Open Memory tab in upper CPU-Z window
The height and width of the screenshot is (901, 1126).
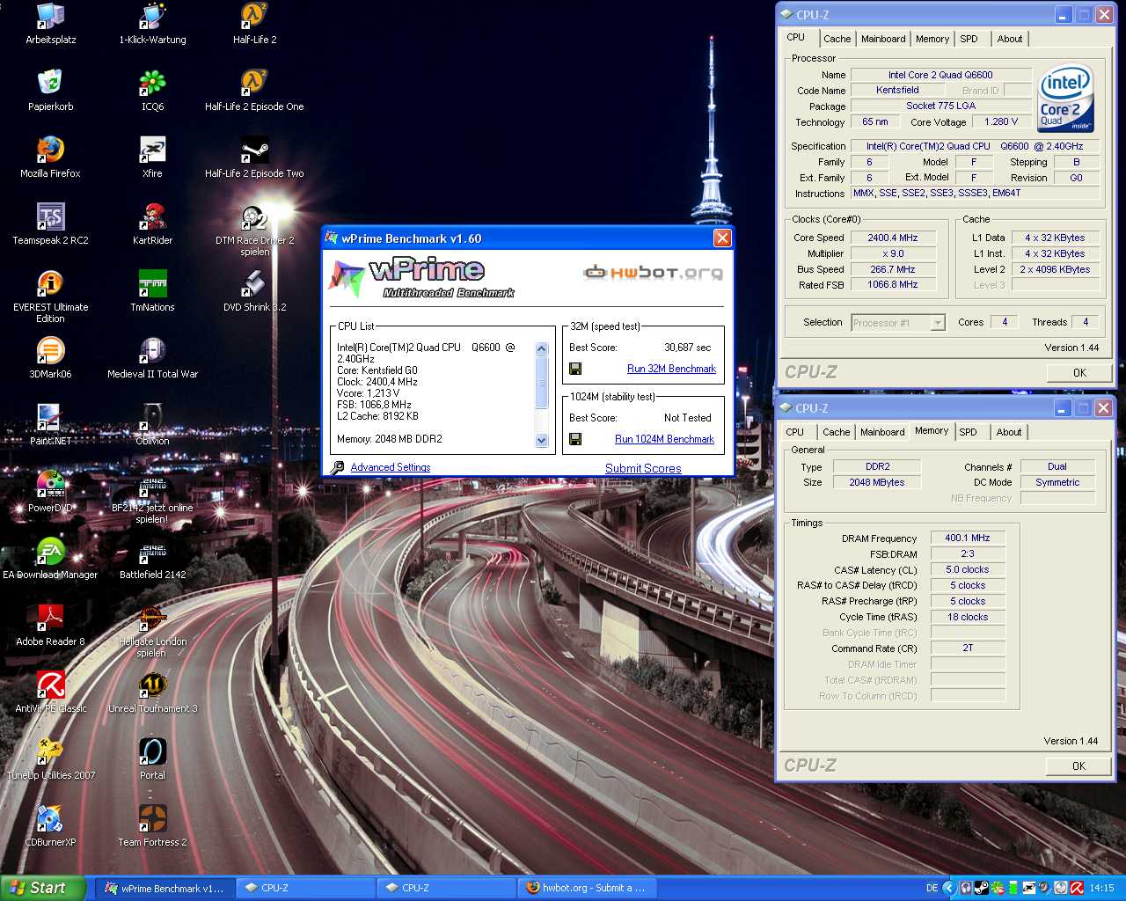tap(932, 39)
